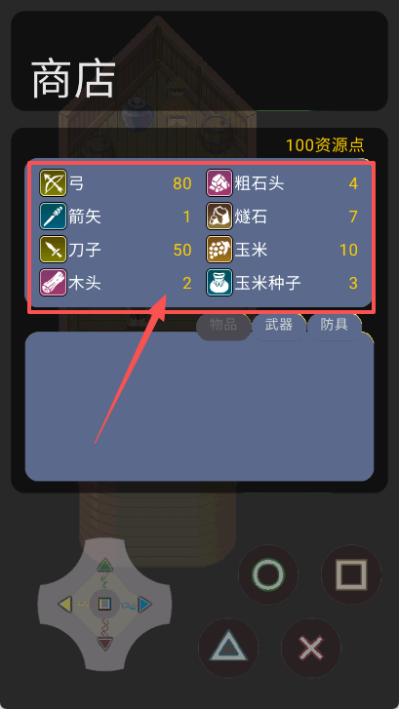The width and height of the screenshot is (399, 709).
Task: Pick the wood (木头) item icon
Action: pos(53,283)
